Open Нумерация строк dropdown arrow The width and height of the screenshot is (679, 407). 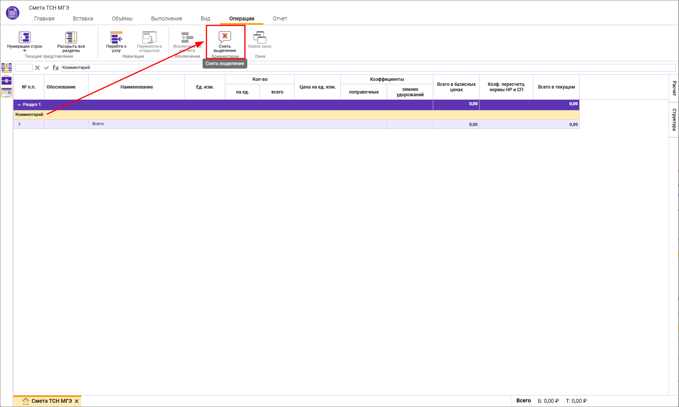25,51
